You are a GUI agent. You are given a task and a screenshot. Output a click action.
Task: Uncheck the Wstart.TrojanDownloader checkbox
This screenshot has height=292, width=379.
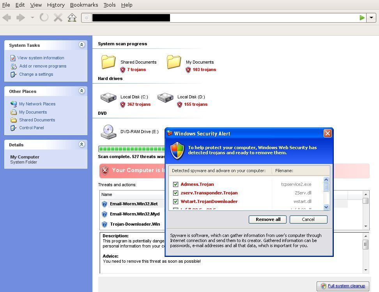(x=176, y=201)
